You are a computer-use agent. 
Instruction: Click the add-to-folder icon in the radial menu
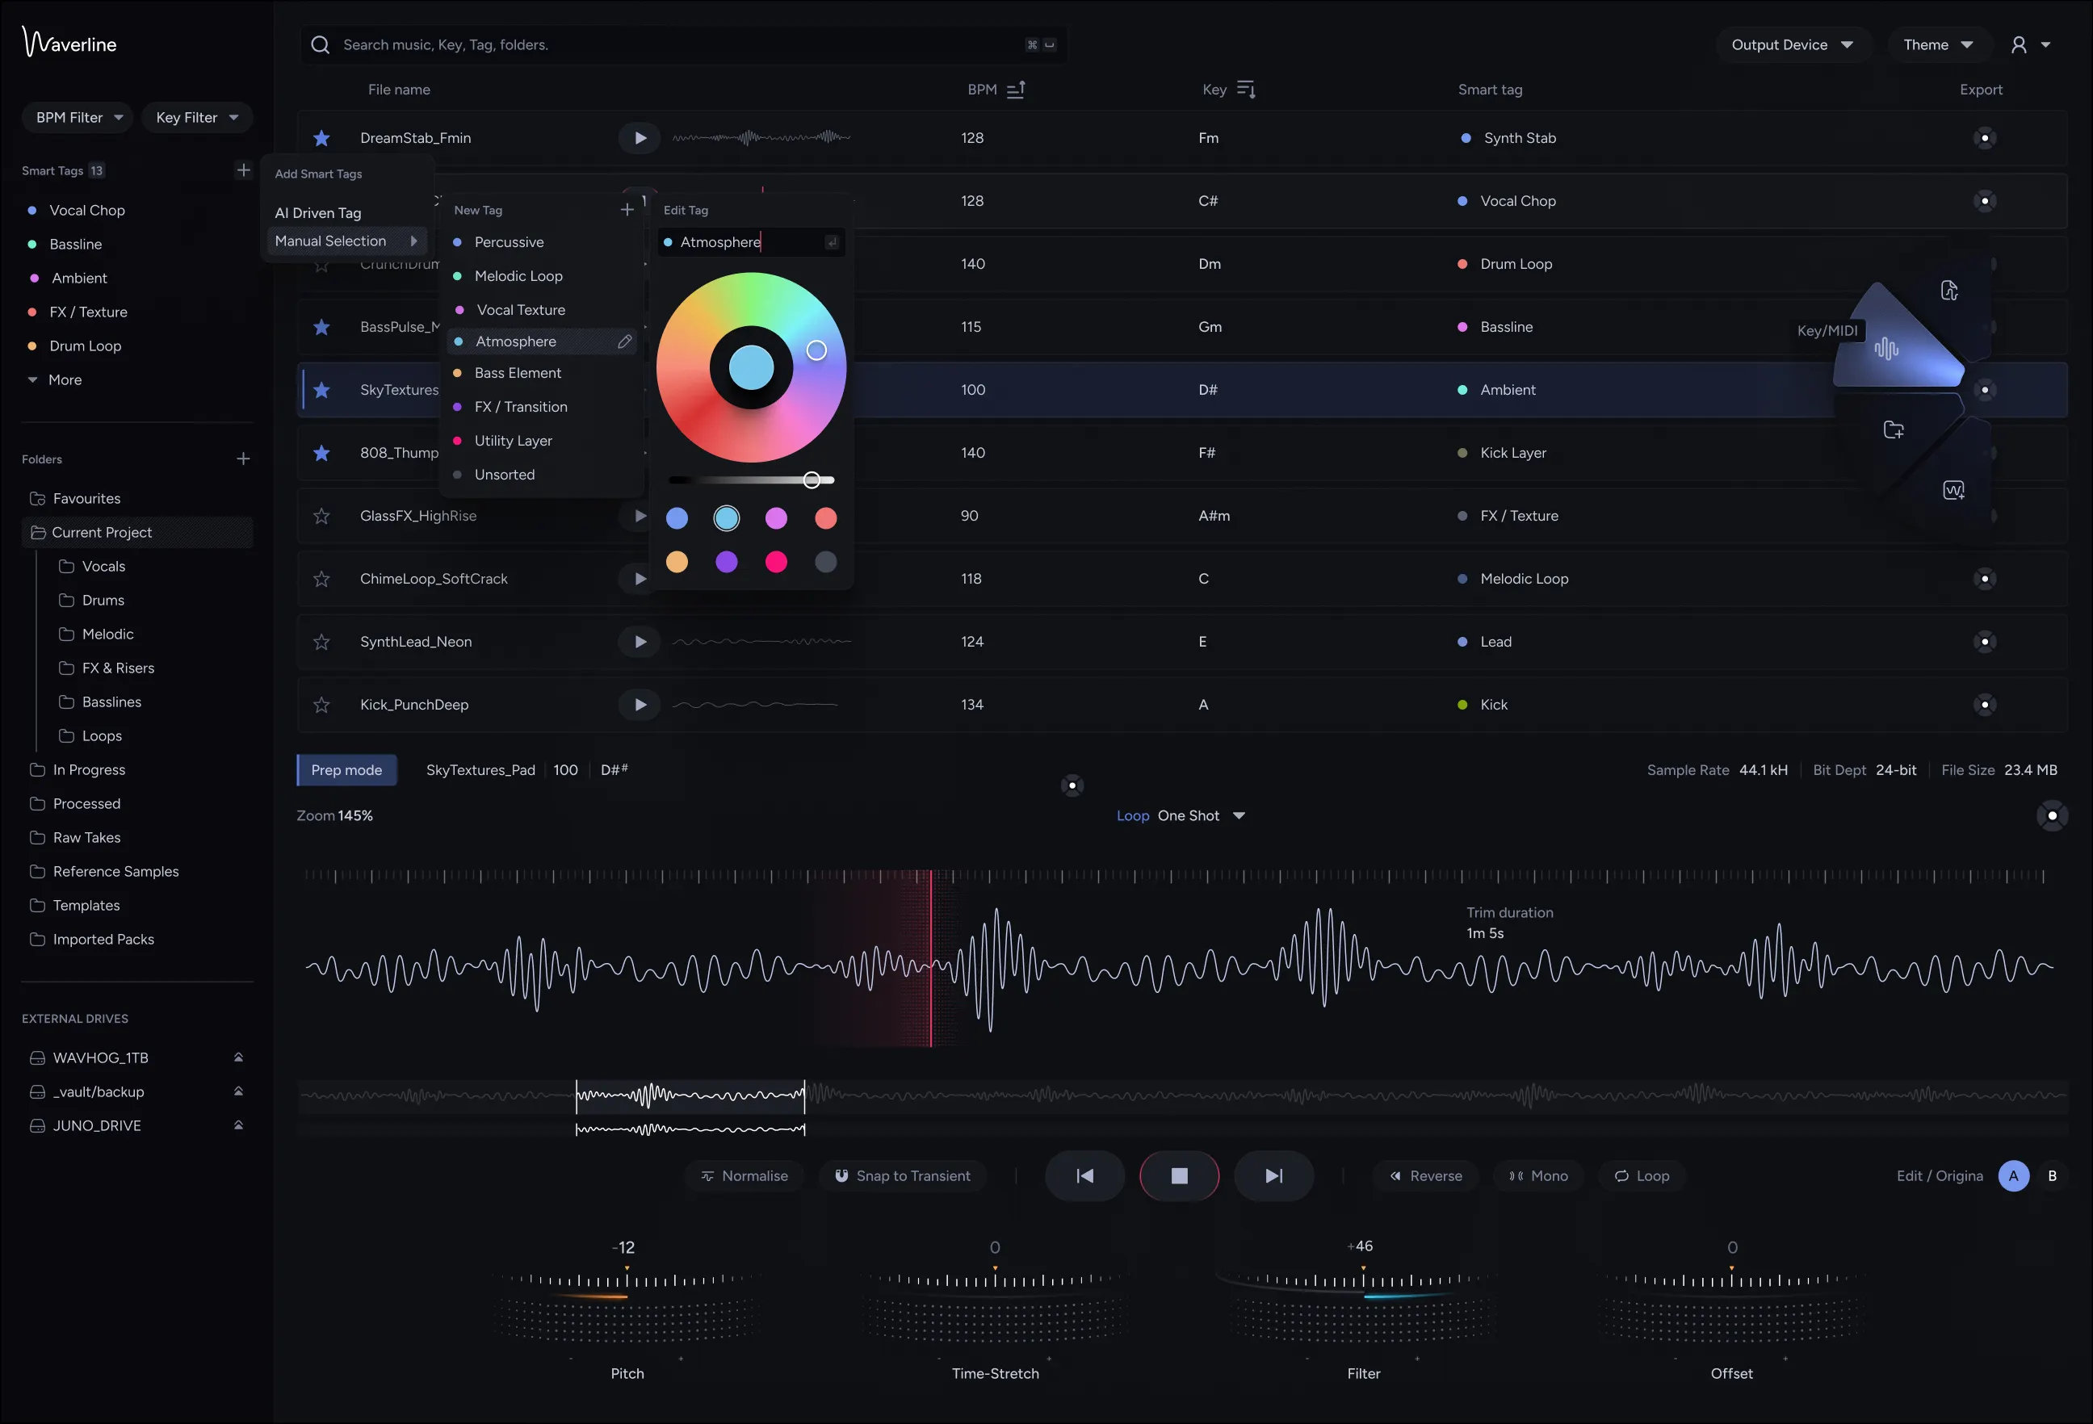click(1893, 429)
